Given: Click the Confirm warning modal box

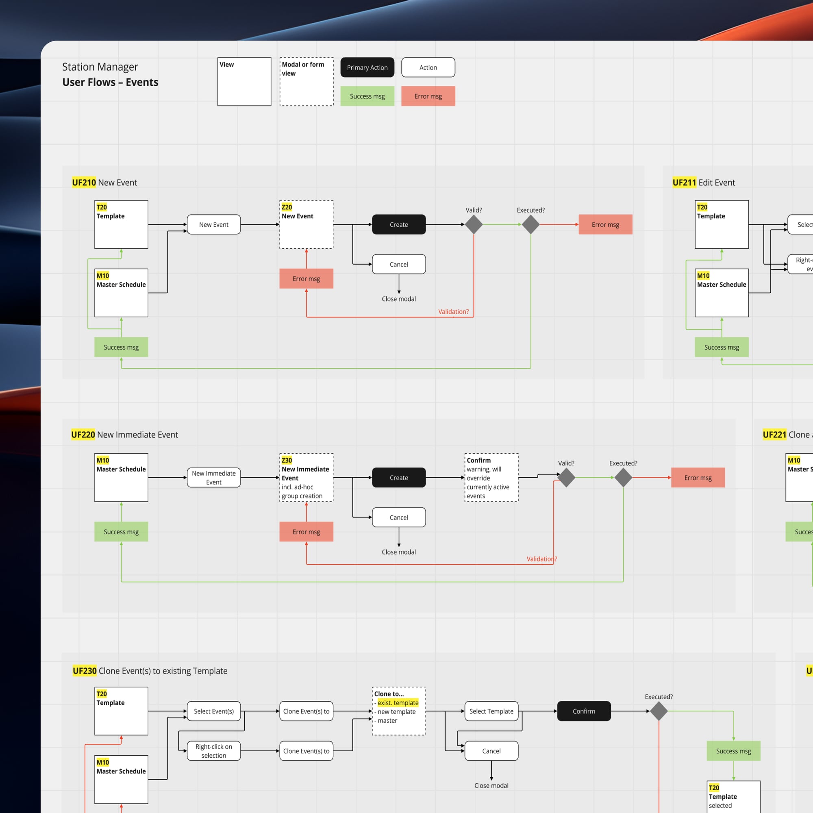Looking at the screenshot, I should tap(491, 478).
